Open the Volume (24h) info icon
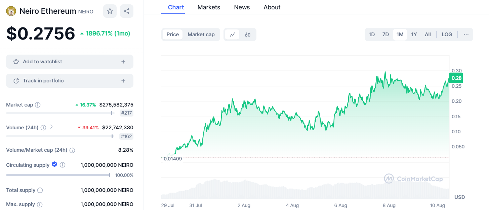489x210 pixels. [43, 128]
